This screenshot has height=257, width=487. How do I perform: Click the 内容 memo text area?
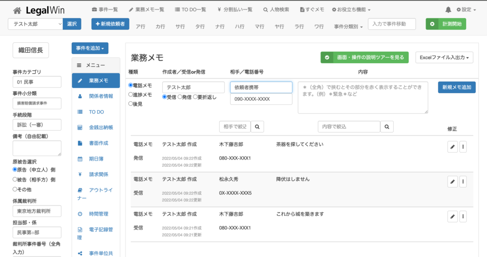tap(362, 97)
